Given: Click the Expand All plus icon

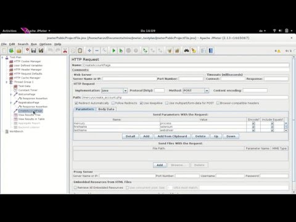Looking at the screenshot, I should [x=89, y=51].
